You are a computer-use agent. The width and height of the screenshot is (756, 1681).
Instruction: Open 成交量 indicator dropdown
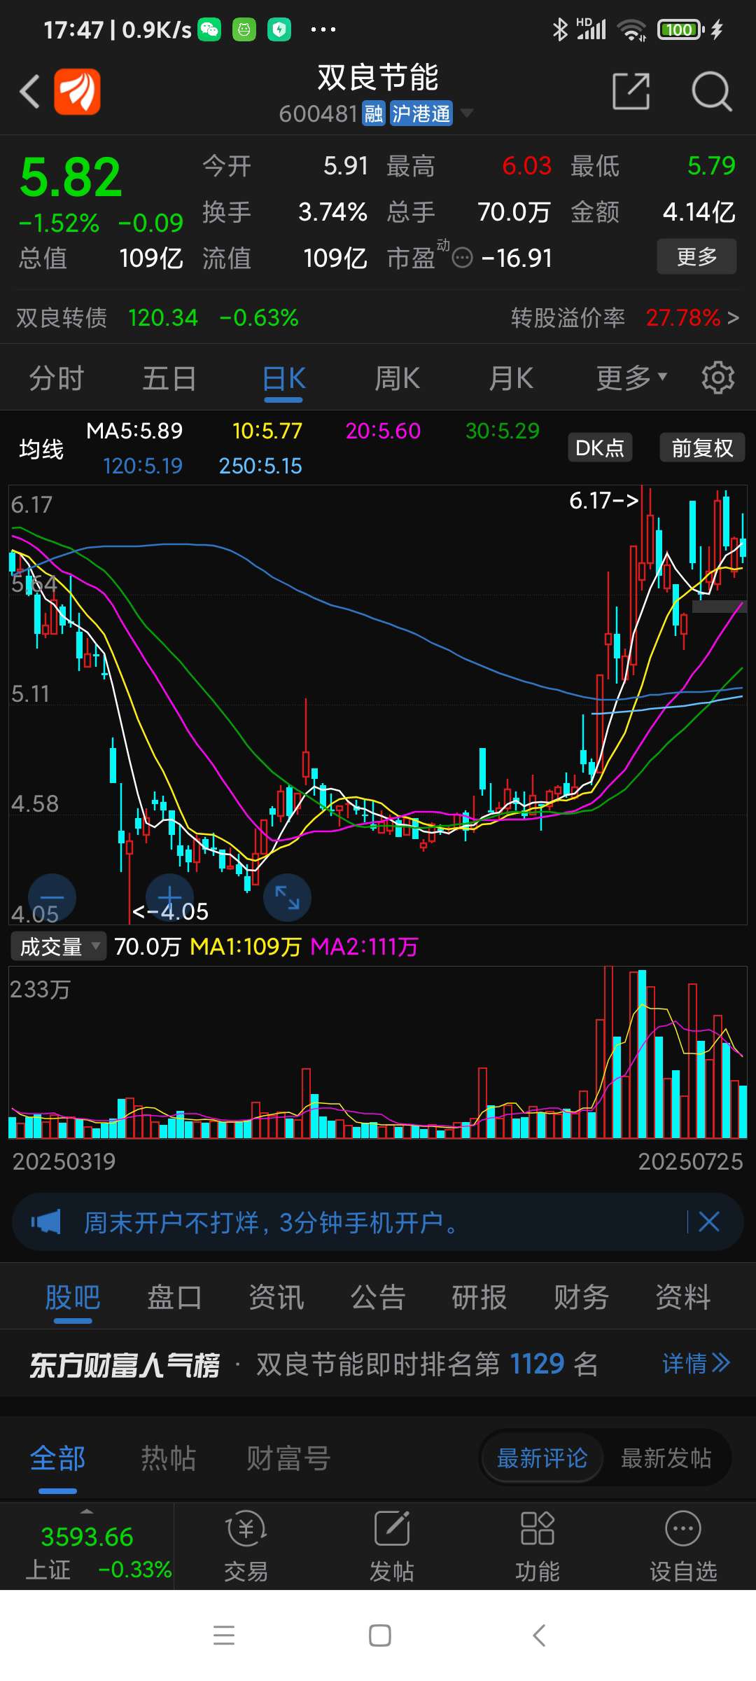pos(58,947)
